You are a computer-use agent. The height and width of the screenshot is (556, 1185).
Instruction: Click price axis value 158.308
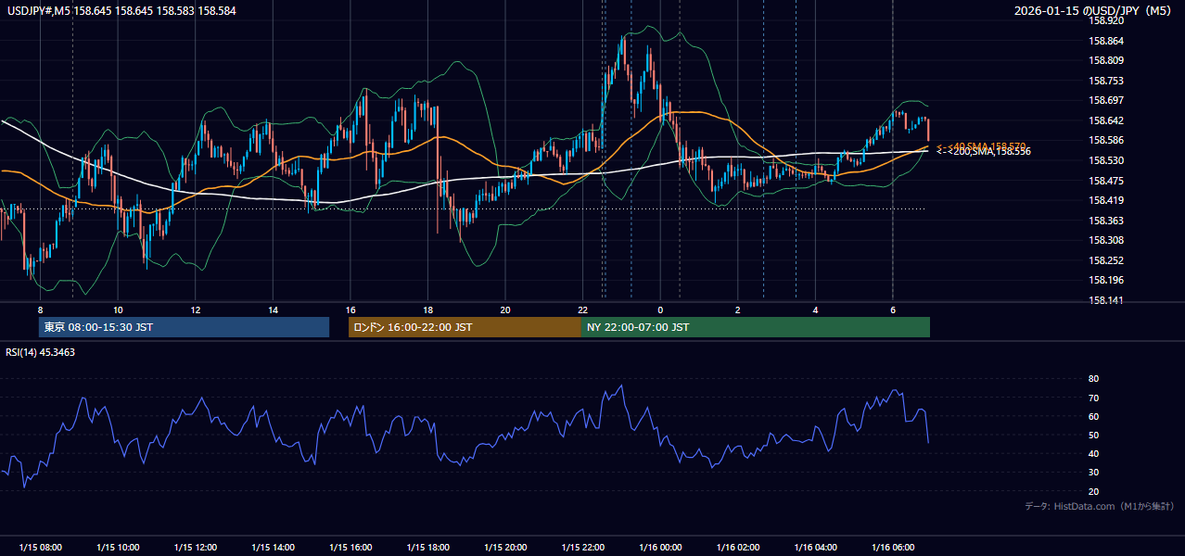[1106, 240]
